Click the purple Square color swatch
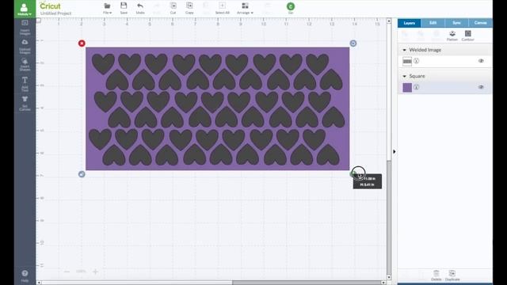Screen dimensions: 507x285 click(x=407, y=87)
